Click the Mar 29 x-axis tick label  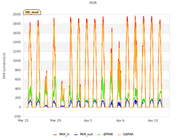pyautogui.click(x=56, y=120)
